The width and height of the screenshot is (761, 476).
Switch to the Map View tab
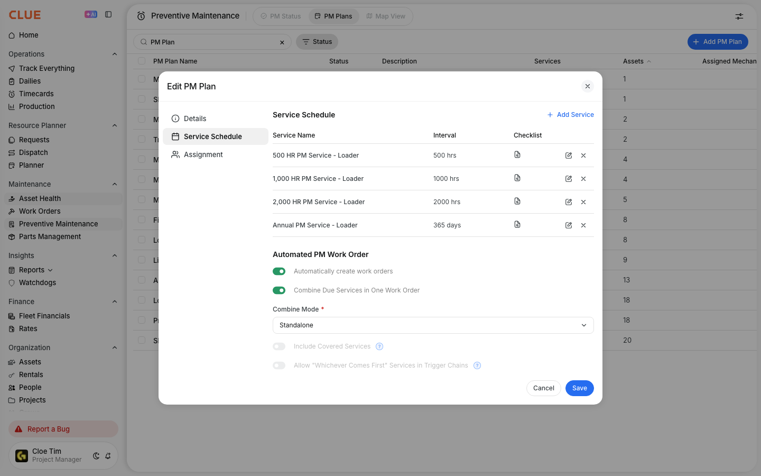coord(386,16)
